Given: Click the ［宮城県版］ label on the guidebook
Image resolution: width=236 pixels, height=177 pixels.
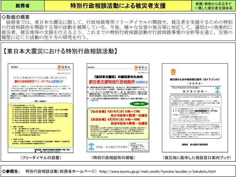Looking at the screenshot, I should pyautogui.click(x=195, y=83).
